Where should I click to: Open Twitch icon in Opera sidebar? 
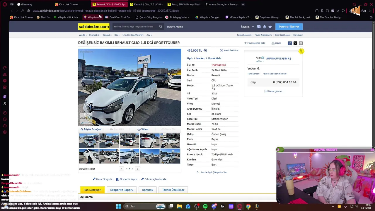coord(5,97)
